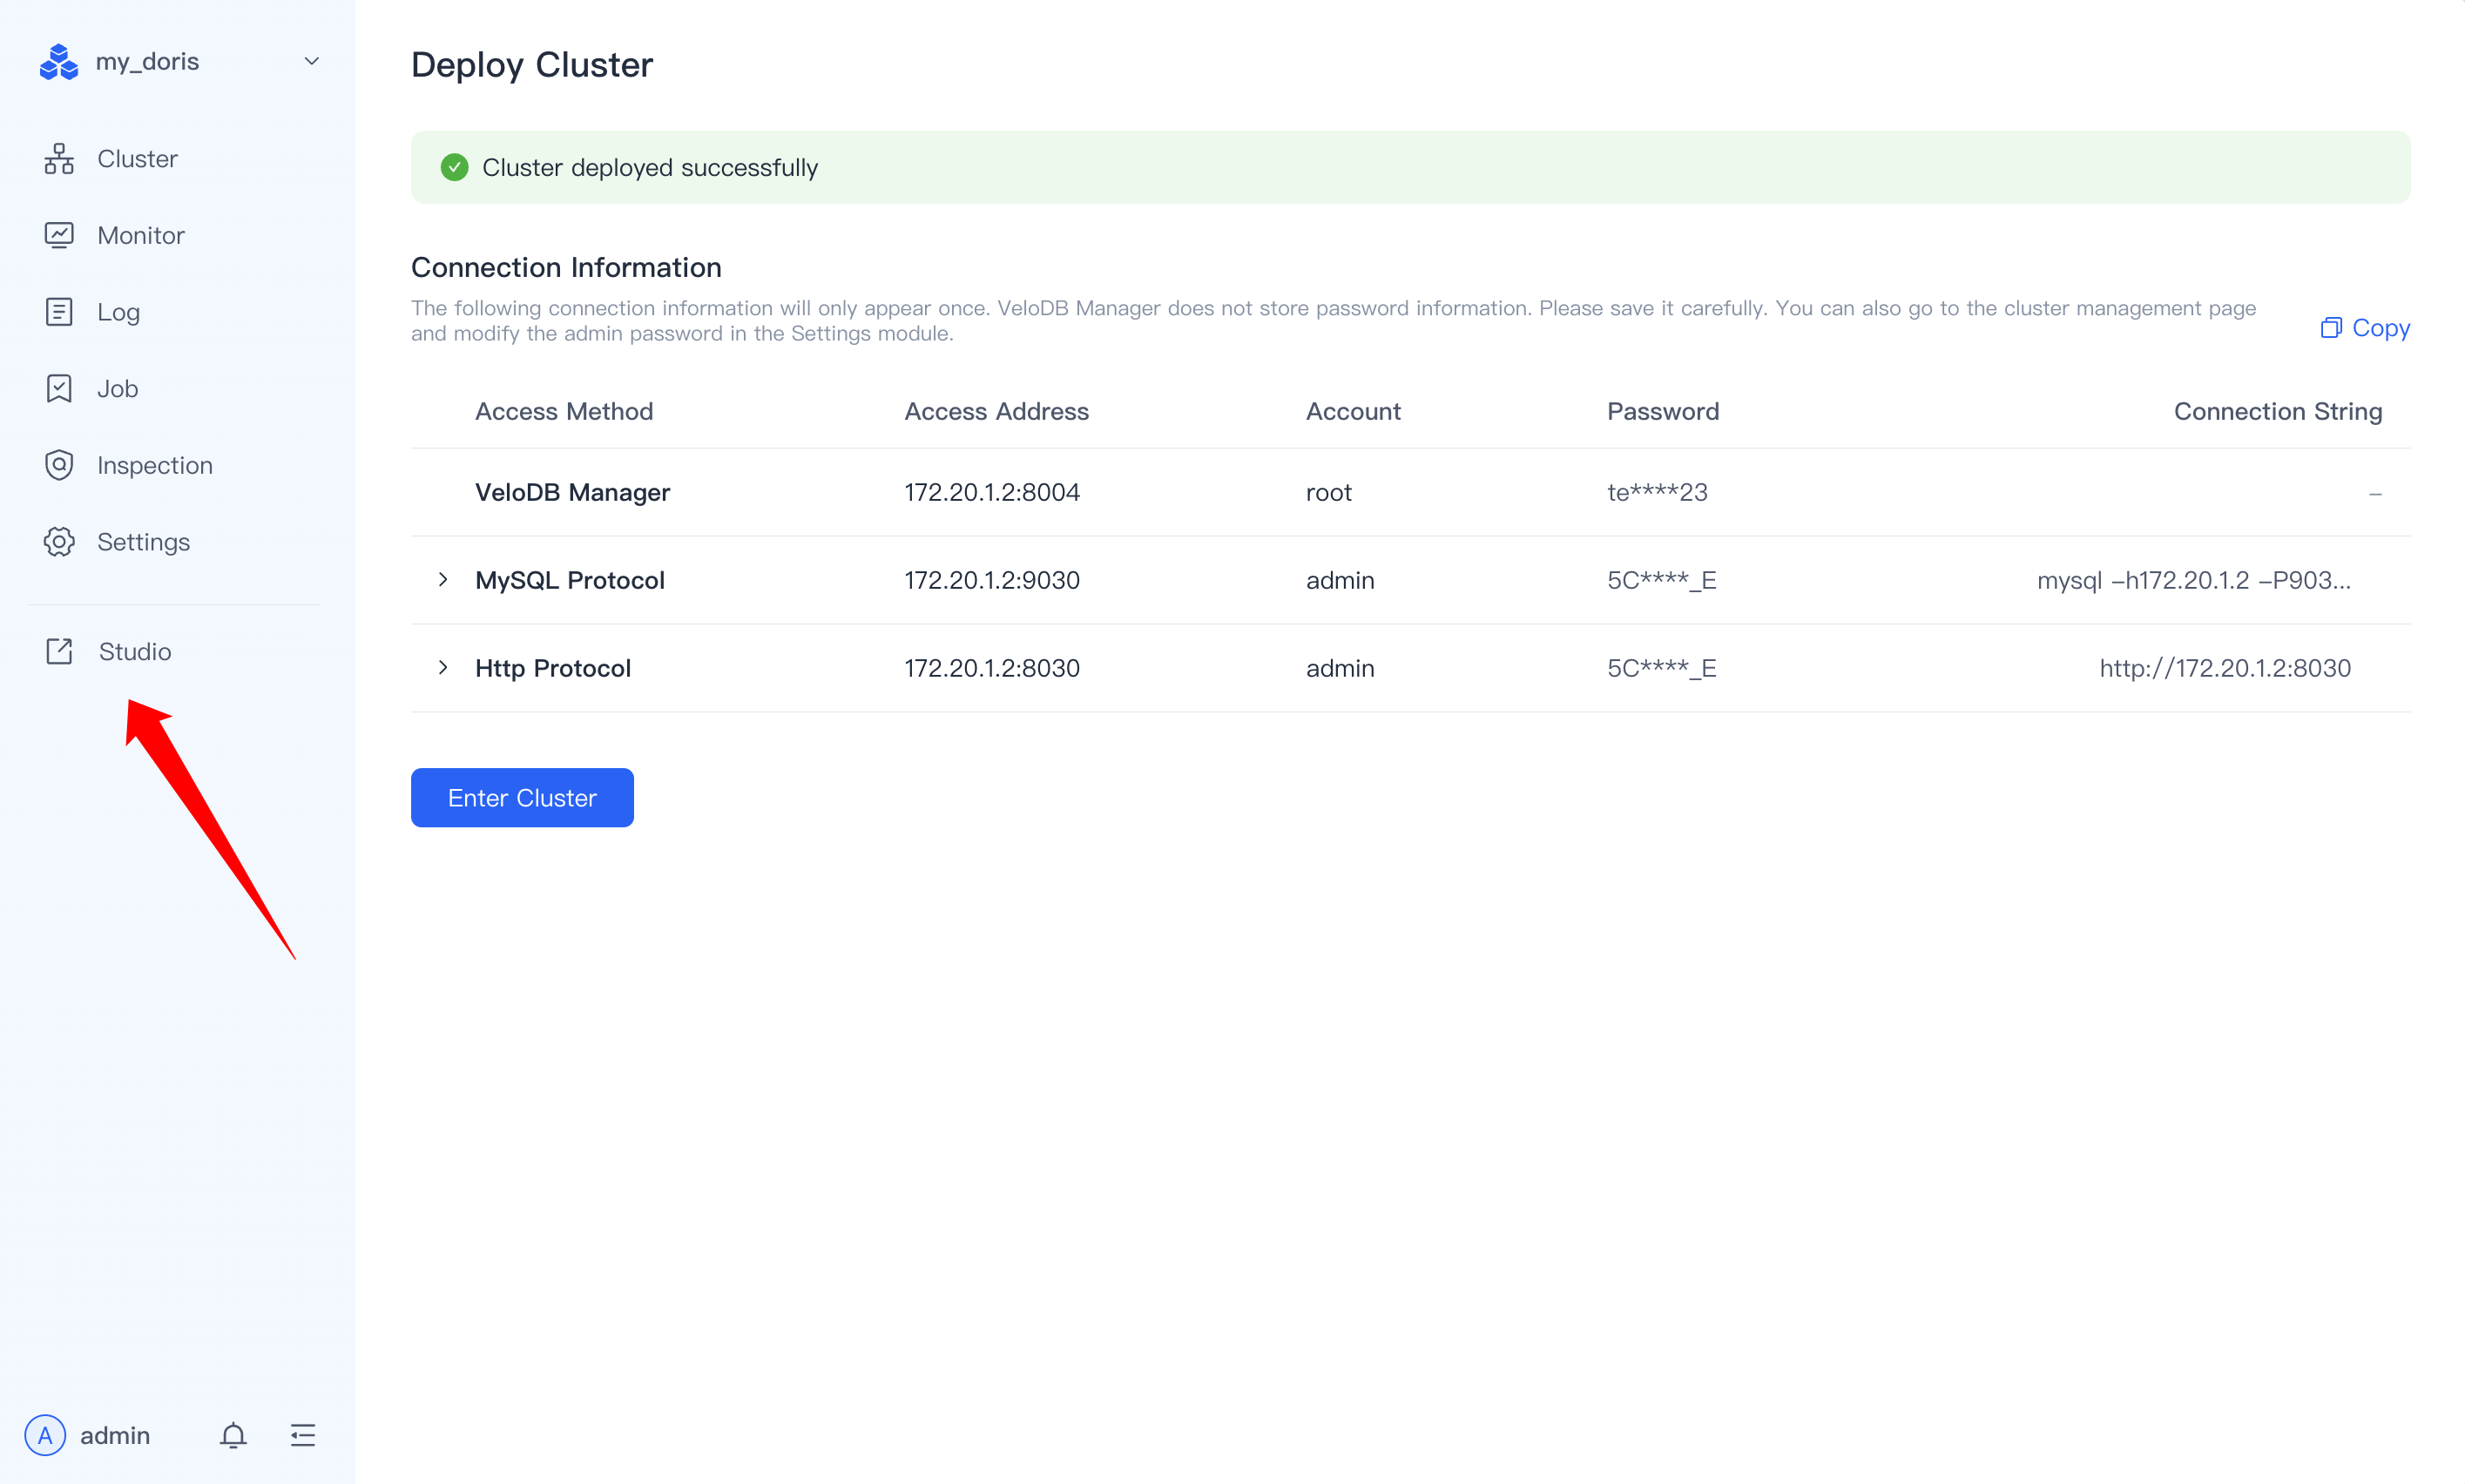Open the my_doris cluster dropdown

point(312,62)
